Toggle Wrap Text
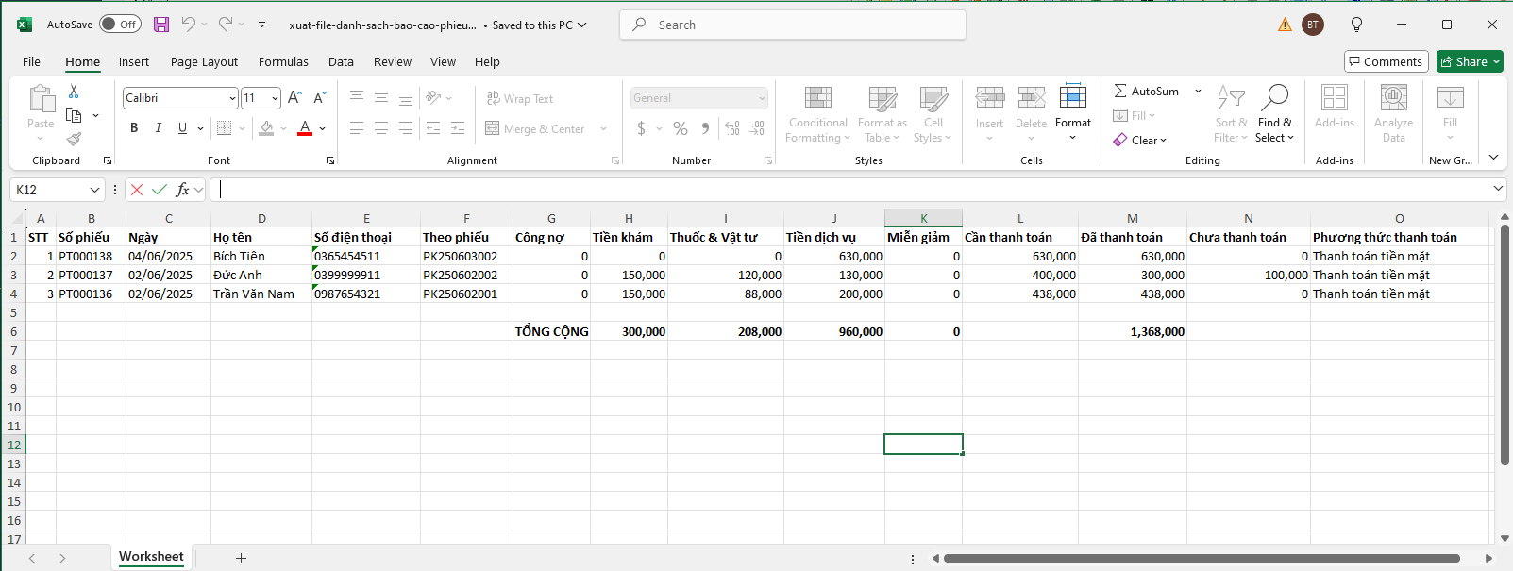Viewport: 1513px width, 571px height. [520, 98]
